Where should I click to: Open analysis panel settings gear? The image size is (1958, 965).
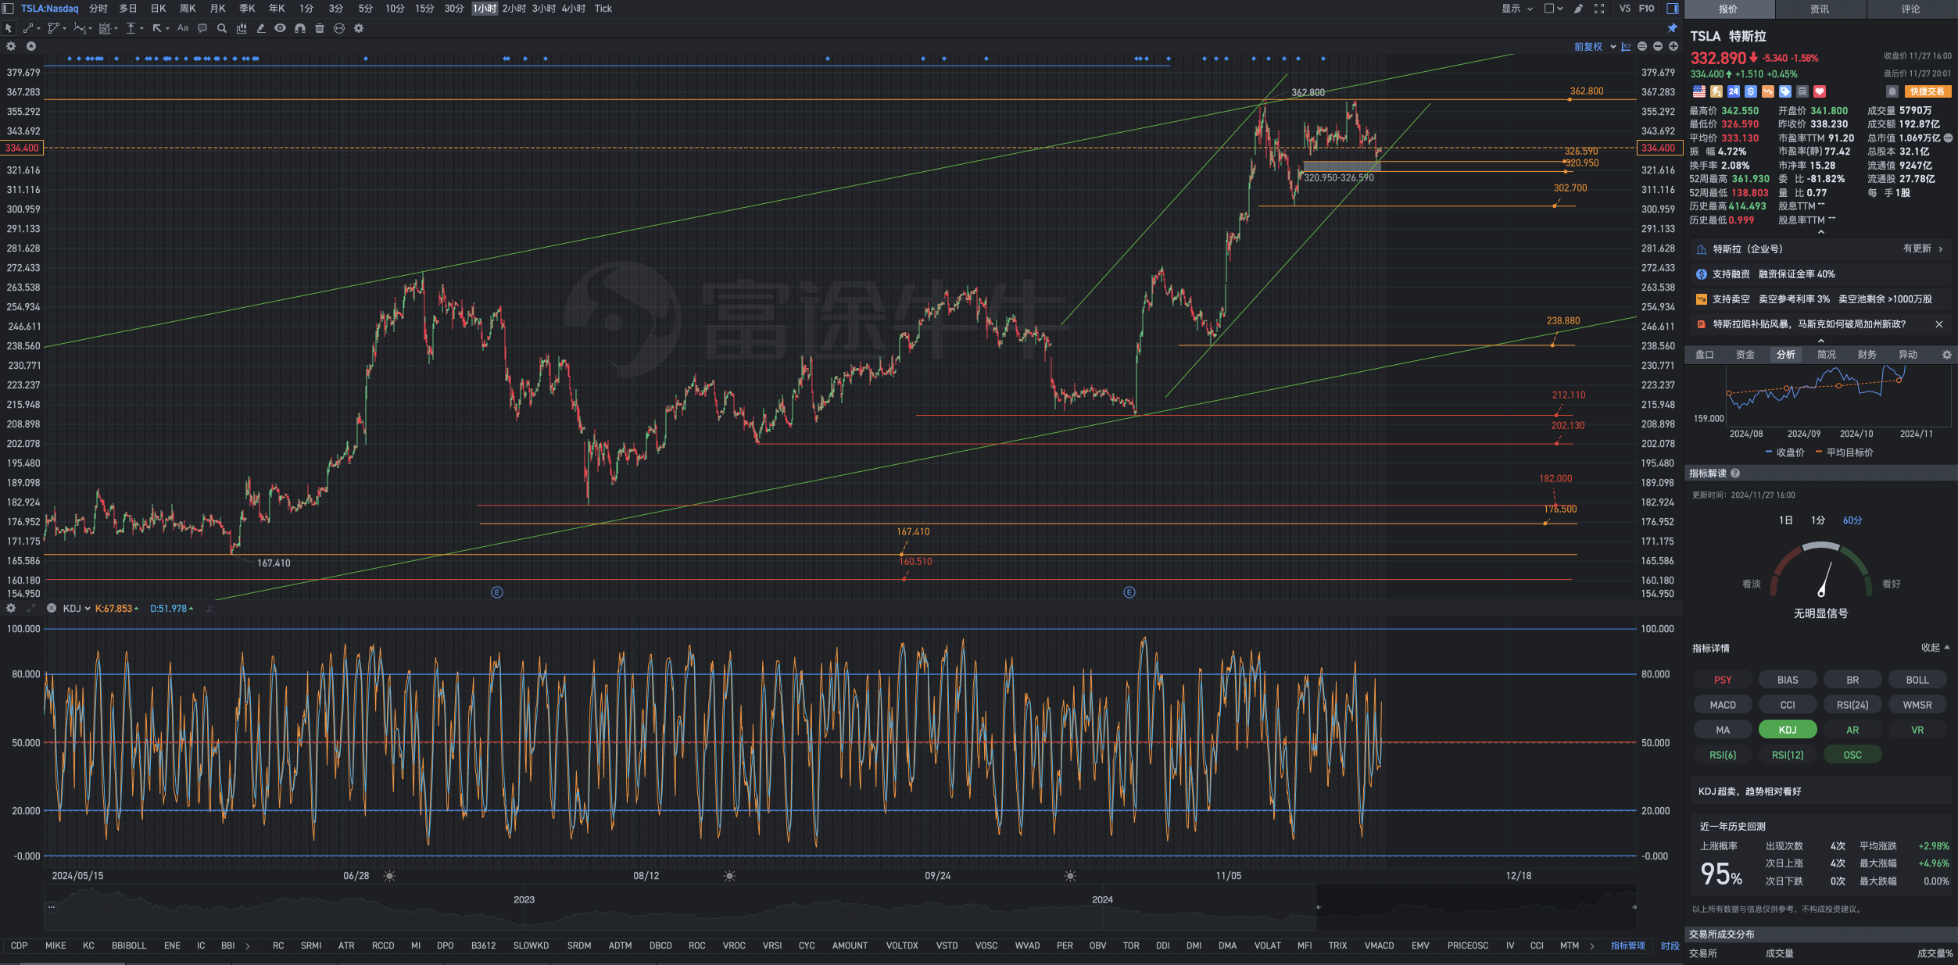(1947, 355)
